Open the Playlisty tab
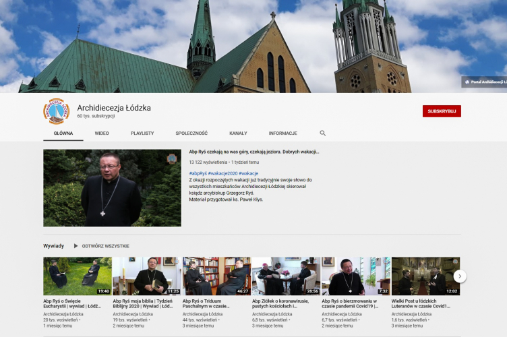The width and height of the screenshot is (507, 337). coord(142,133)
